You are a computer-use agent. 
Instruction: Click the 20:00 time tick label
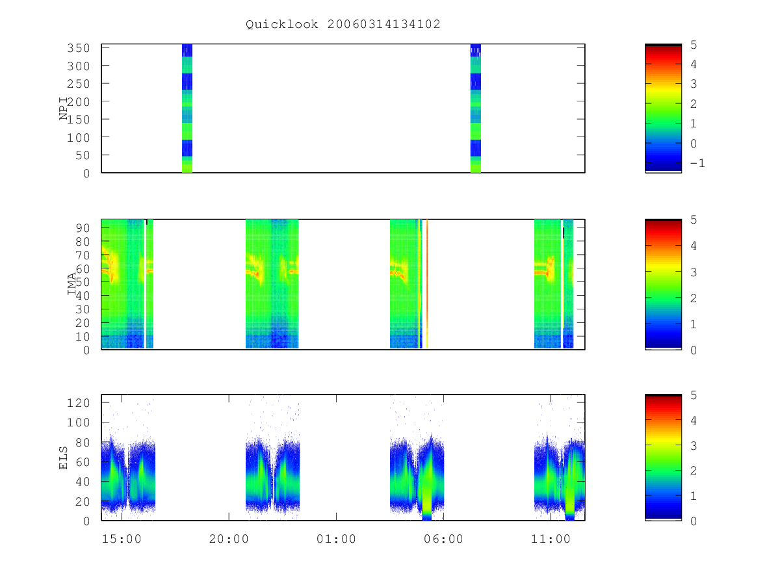click(229, 539)
